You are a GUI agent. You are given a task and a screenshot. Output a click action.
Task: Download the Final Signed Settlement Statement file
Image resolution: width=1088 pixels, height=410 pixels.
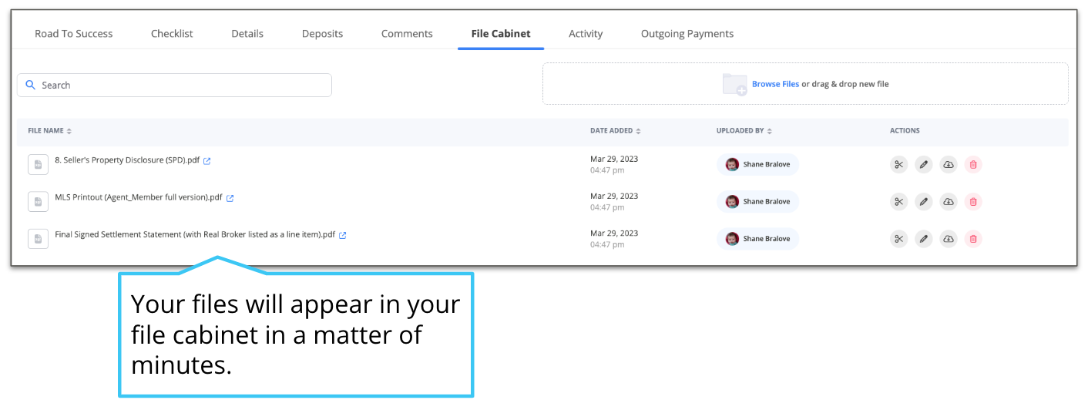pyautogui.click(x=949, y=239)
